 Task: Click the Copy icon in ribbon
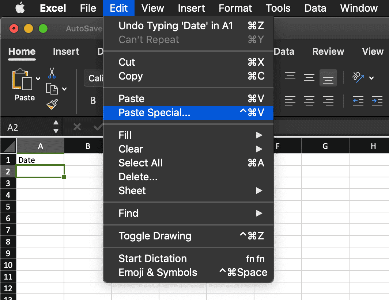tap(52, 88)
